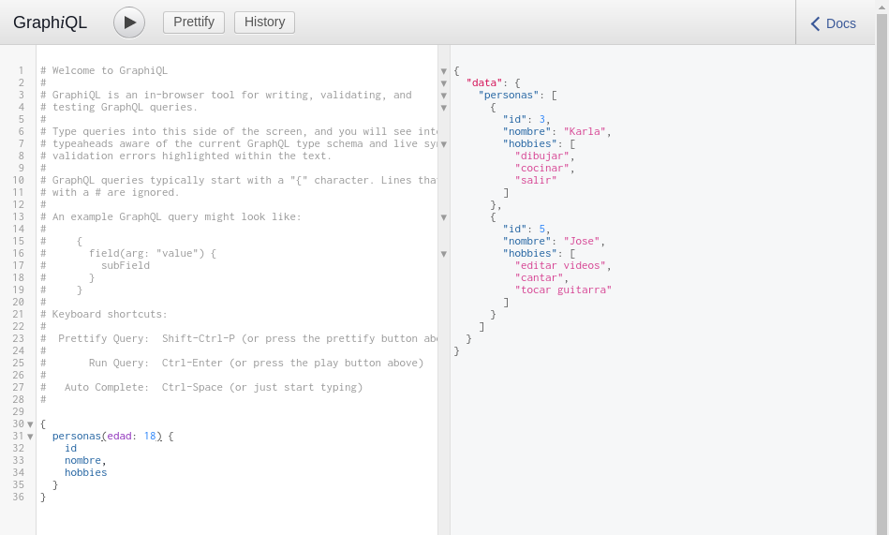This screenshot has height=535, width=889.
Task: Click line number 36 in the gutter
Action: pos(18,497)
